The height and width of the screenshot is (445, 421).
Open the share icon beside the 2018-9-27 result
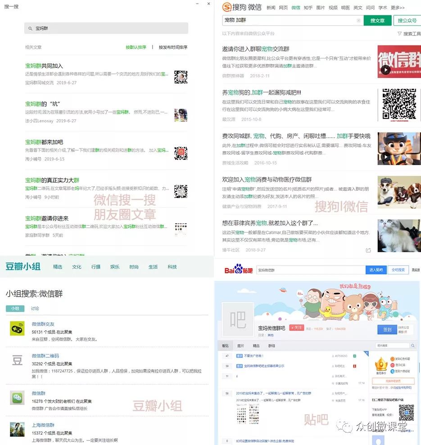[x=368, y=250]
